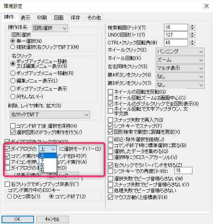This screenshot has height=224, width=213.
Task: Expand the 右クリックで終了 dropdown
Action: (x=50, y=115)
